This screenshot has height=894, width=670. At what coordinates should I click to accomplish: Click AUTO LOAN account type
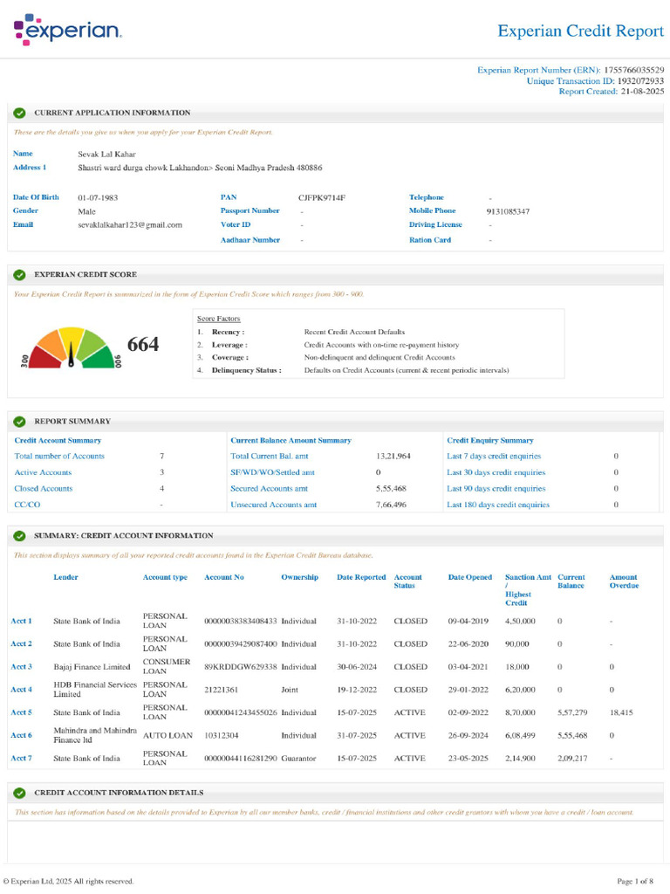167,735
